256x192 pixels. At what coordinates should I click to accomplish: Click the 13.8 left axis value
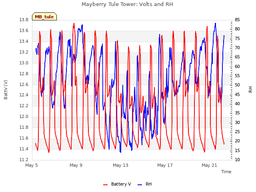tap(24, 20)
